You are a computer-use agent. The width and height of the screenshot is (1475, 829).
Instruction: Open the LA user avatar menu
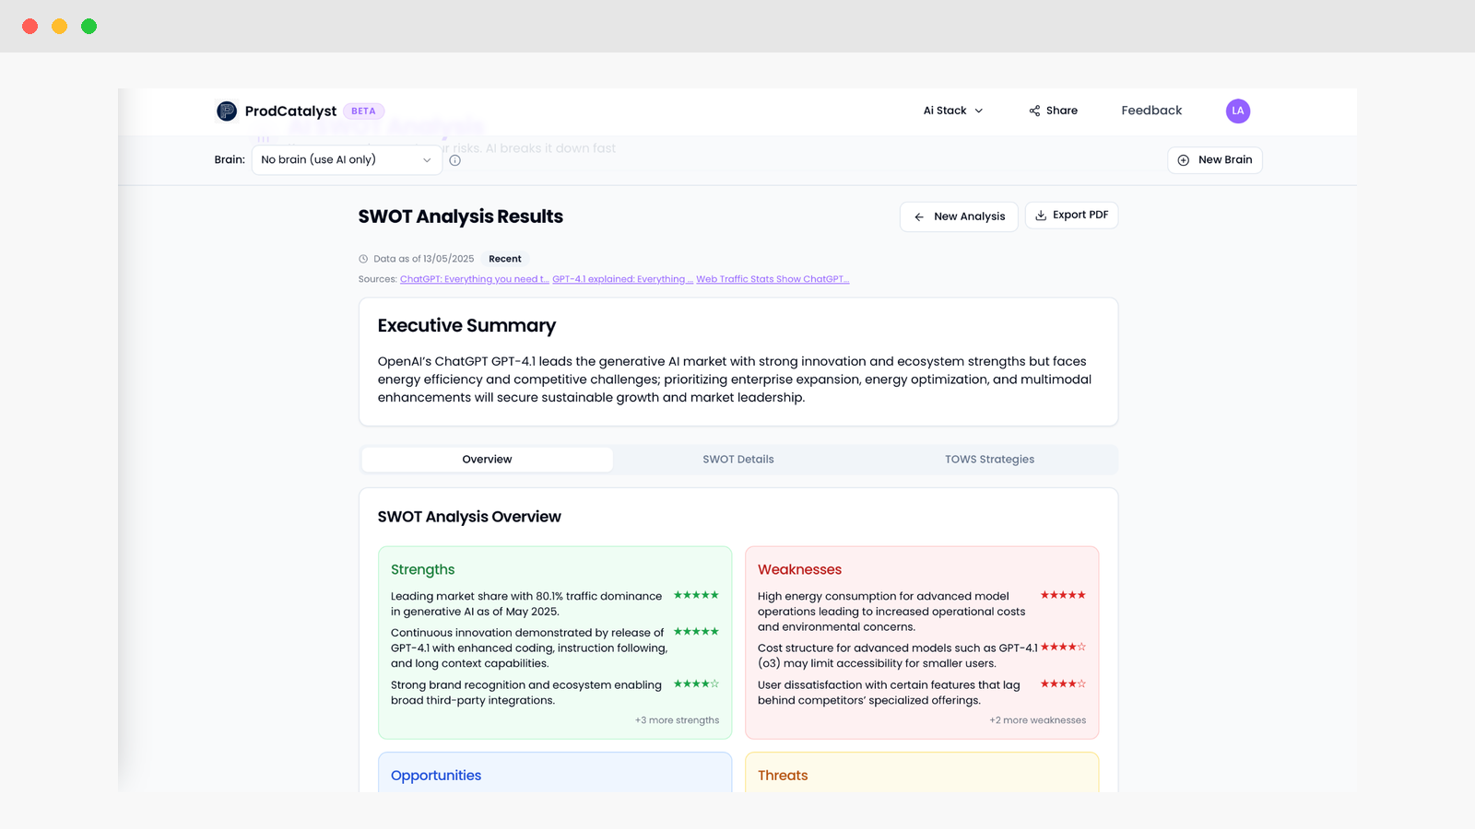(1238, 111)
